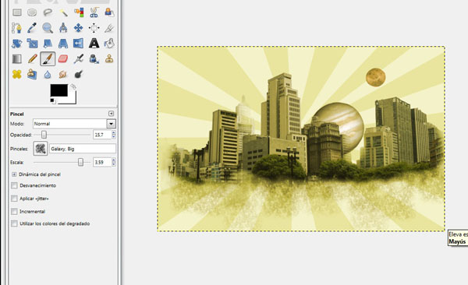Select the Paintbrush tool
This screenshot has height=285, width=468.
point(48,58)
